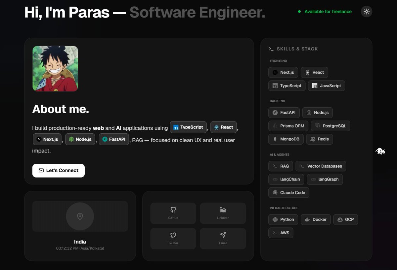Click the About me. heading
Viewport: 397px width, 270px height.
(x=61, y=109)
